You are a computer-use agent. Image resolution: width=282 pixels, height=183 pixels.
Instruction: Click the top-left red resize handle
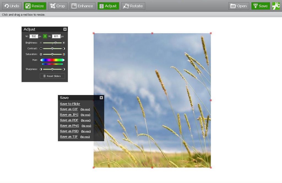(x=94, y=33)
